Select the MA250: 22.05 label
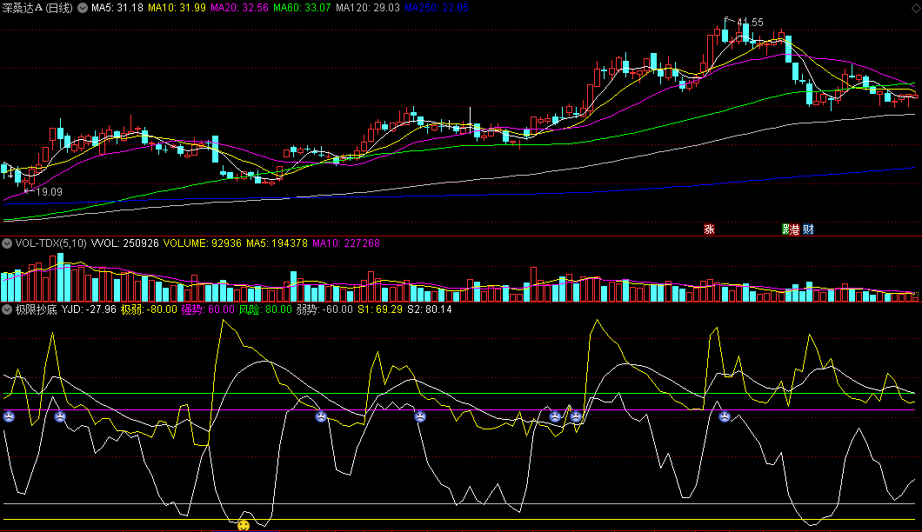Image resolution: width=922 pixels, height=532 pixels. tap(437, 8)
